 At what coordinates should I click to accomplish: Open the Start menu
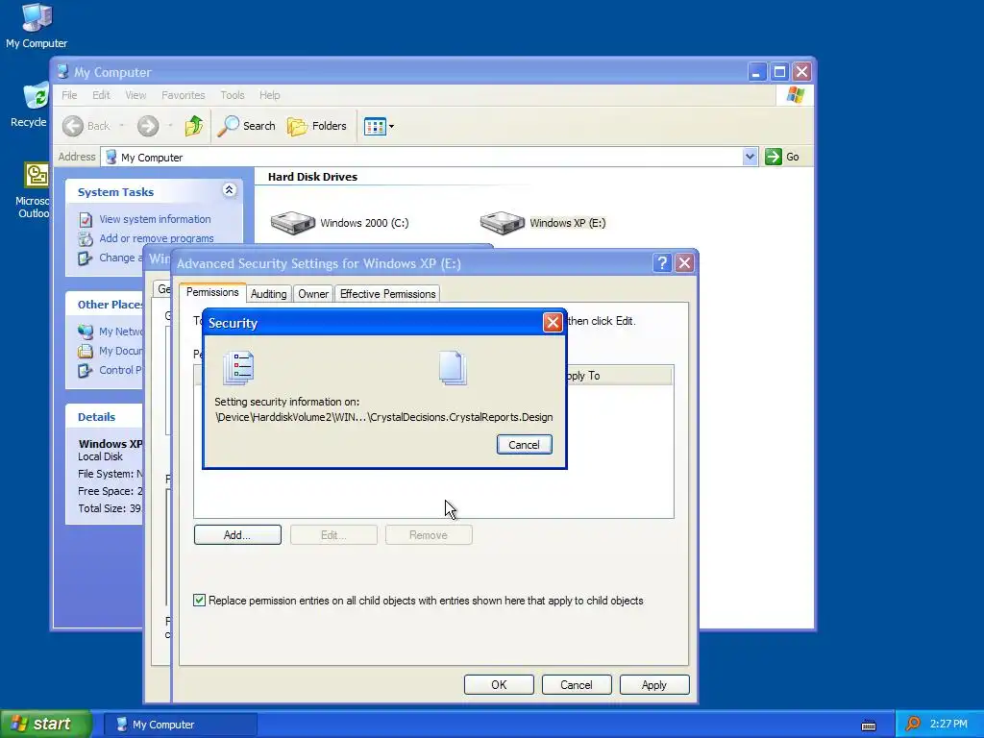(x=45, y=724)
